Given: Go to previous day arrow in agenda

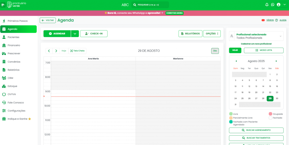Looking at the screenshot, I should [x=49, y=51].
